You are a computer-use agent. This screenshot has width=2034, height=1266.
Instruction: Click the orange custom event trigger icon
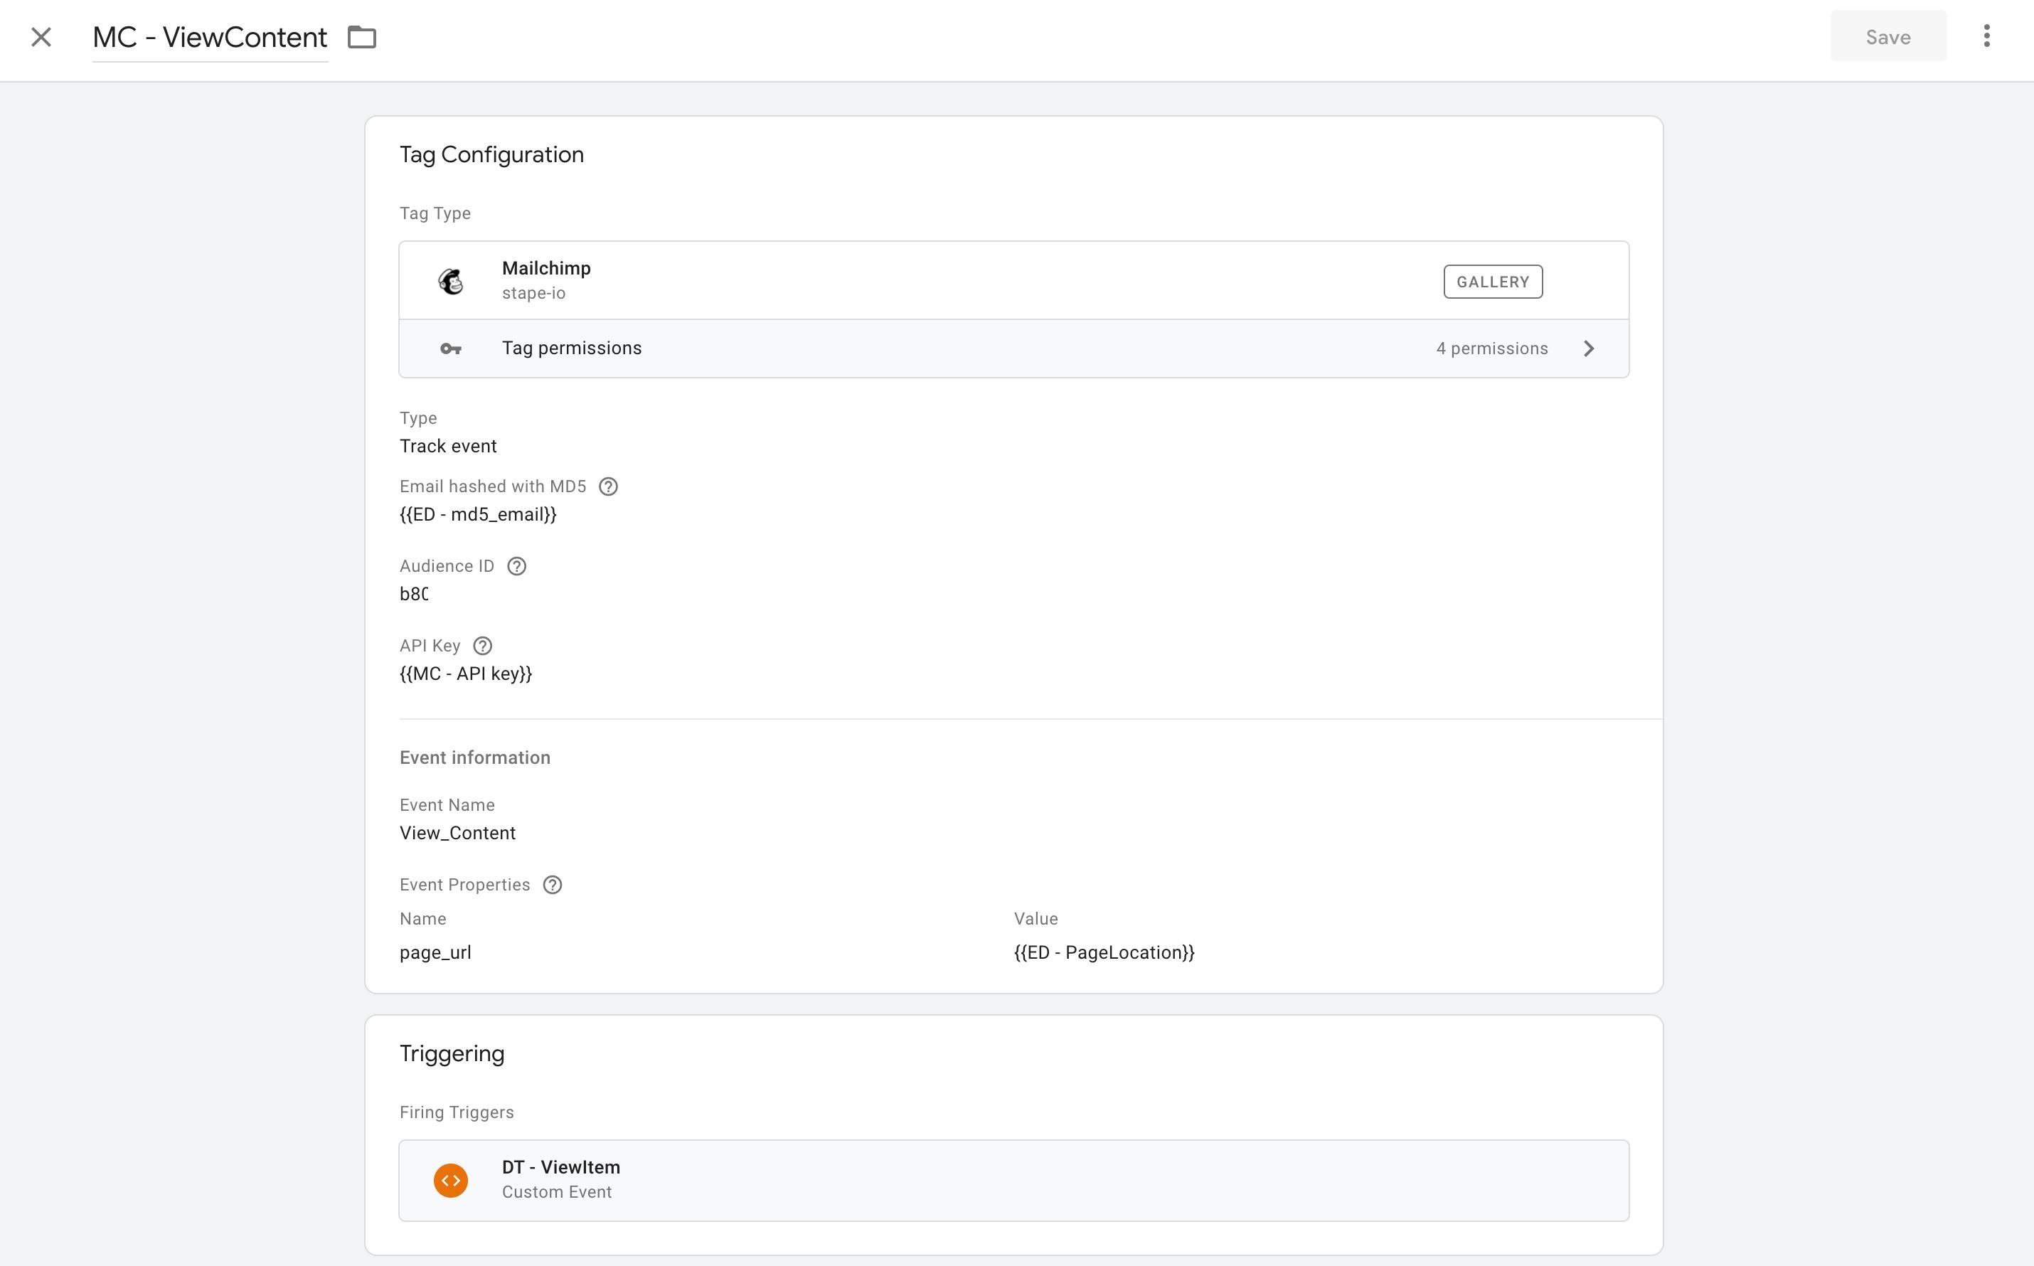[x=450, y=1180]
